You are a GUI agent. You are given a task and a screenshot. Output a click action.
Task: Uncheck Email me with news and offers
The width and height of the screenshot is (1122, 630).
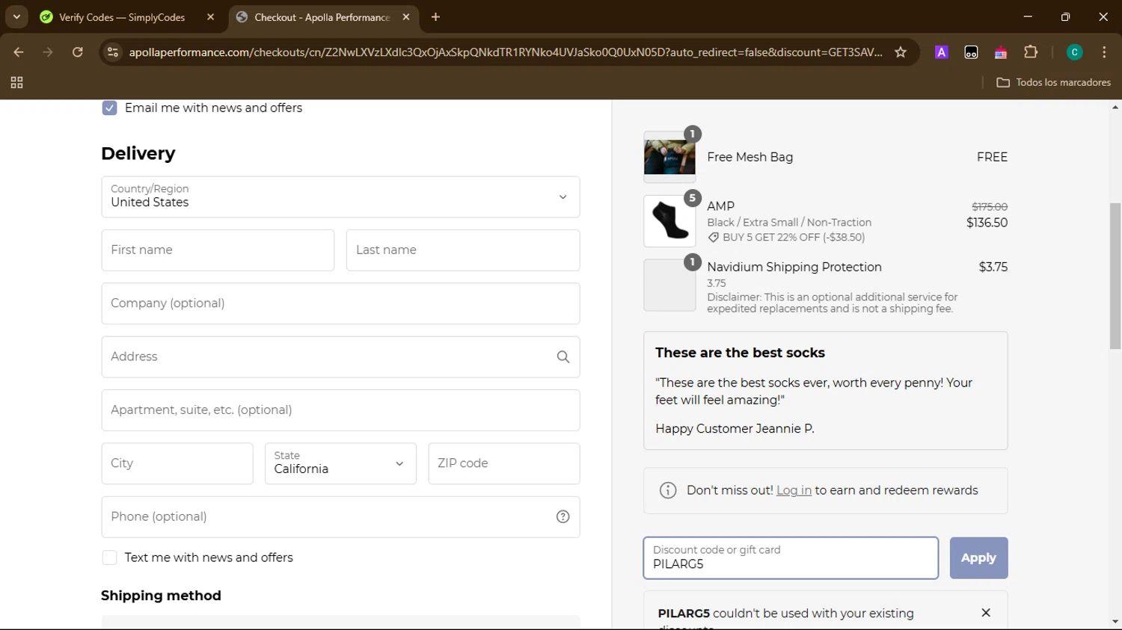point(109,108)
